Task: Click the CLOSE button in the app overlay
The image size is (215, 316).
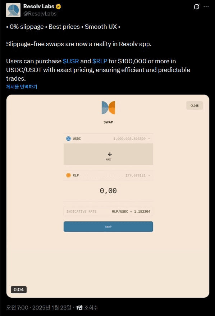Action: pyautogui.click(x=195, y=105)
